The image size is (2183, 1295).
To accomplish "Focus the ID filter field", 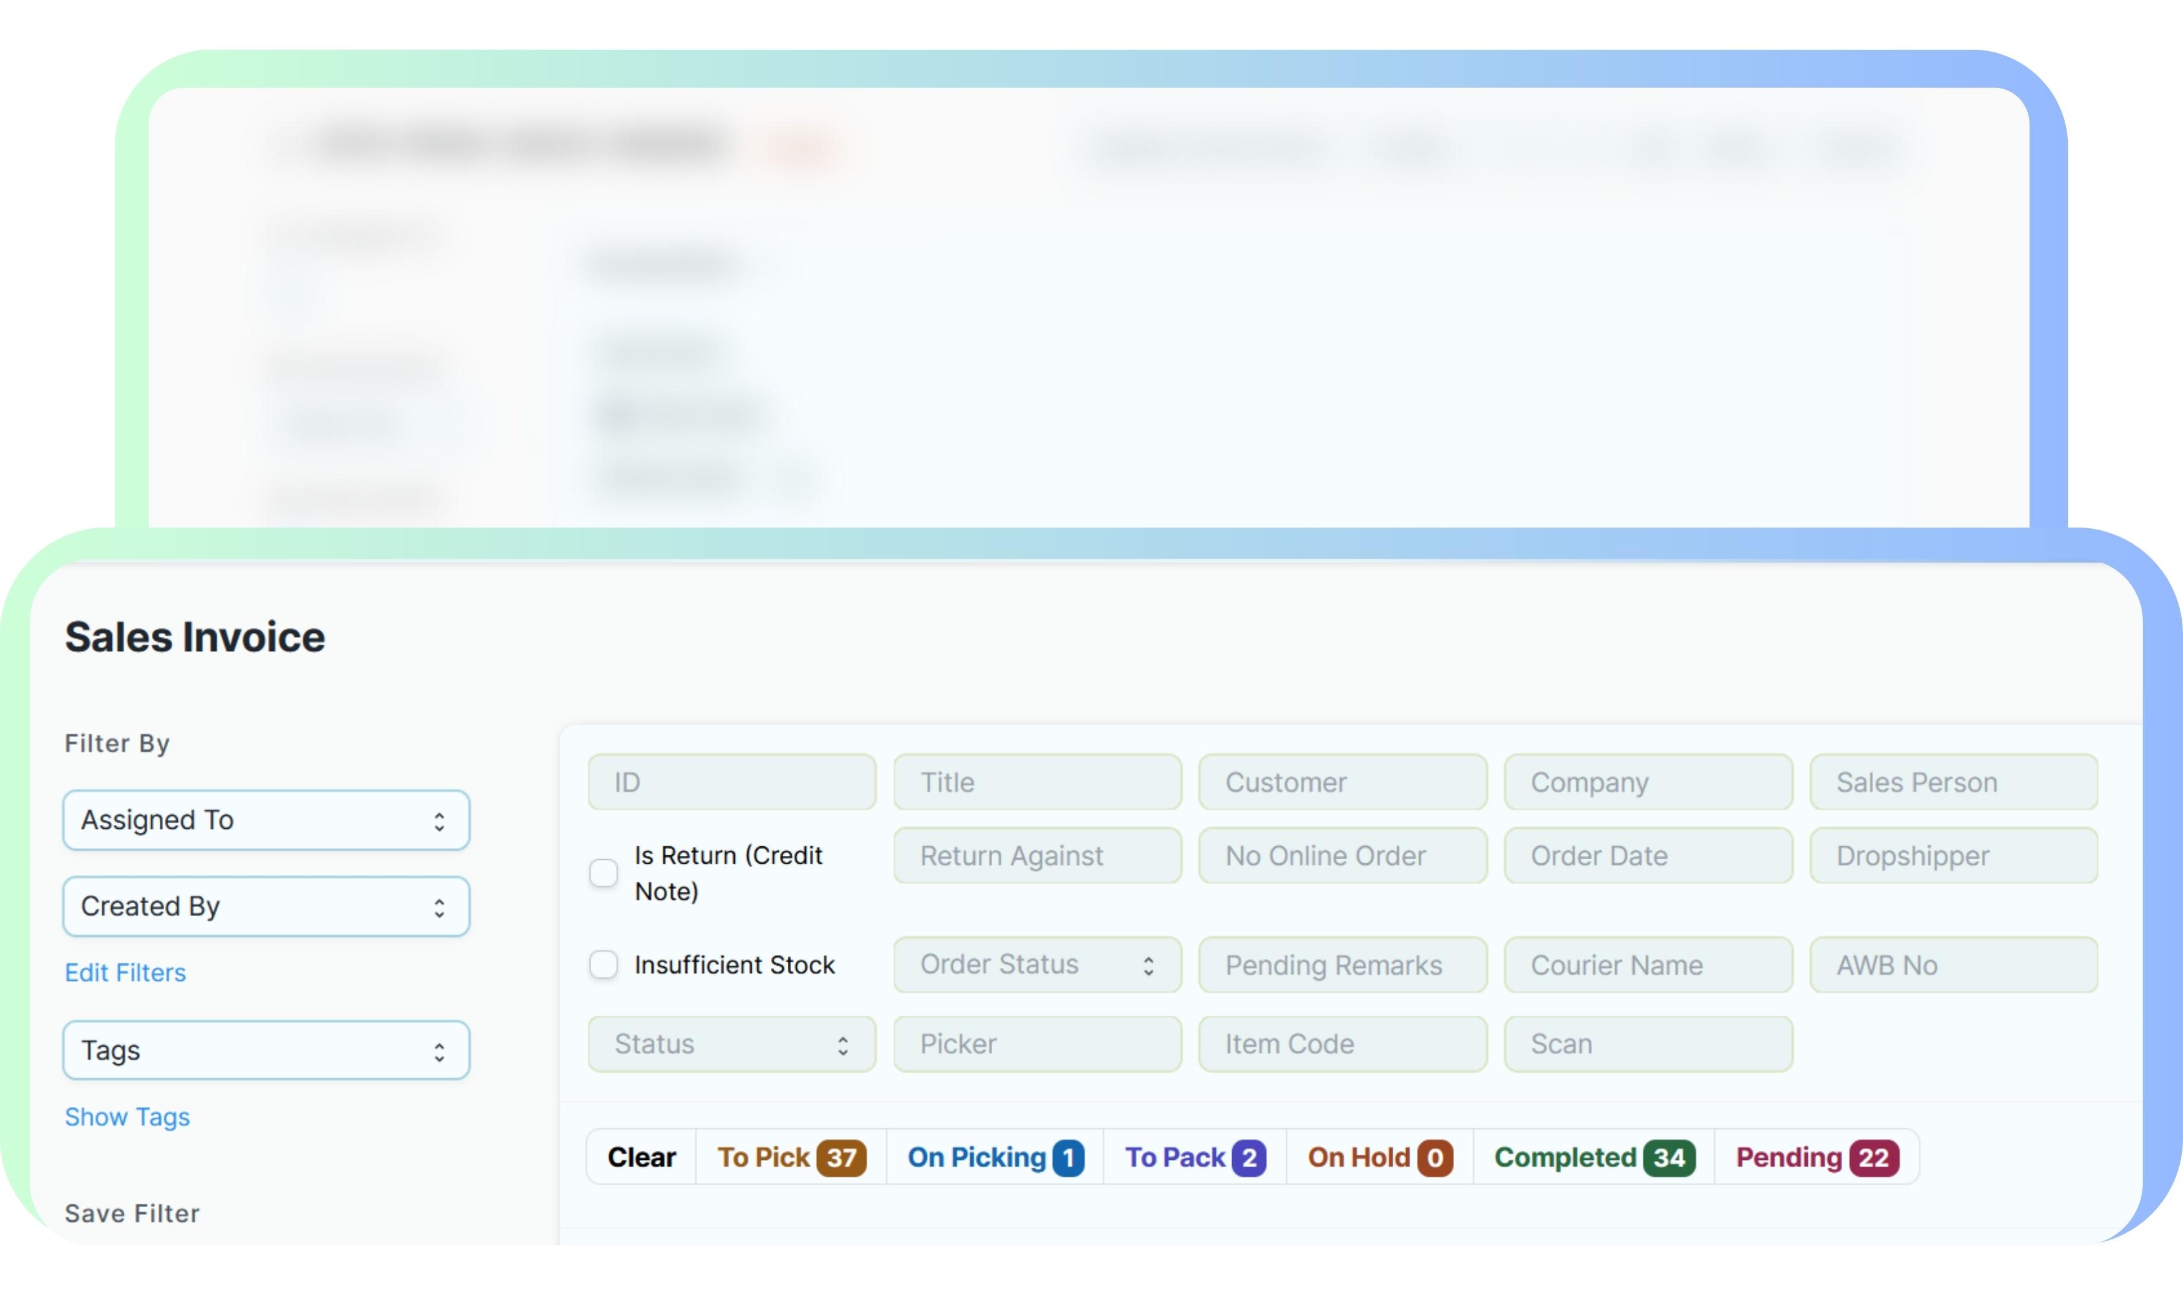I will coord(732,782).
